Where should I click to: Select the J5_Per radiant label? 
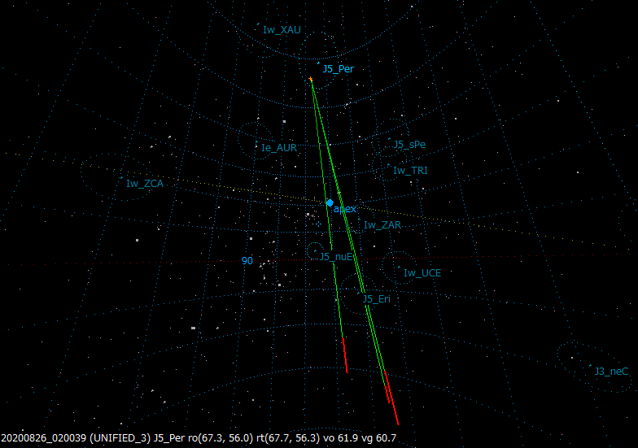[339, 69]
